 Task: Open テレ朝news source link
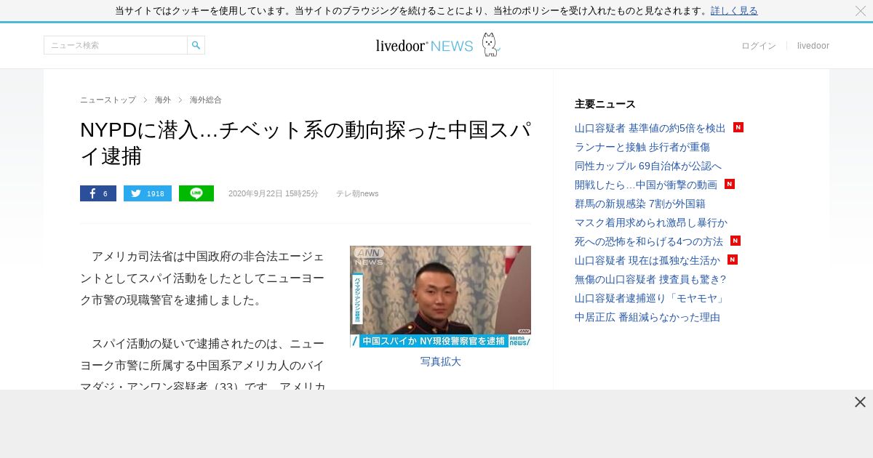[357, 193]
